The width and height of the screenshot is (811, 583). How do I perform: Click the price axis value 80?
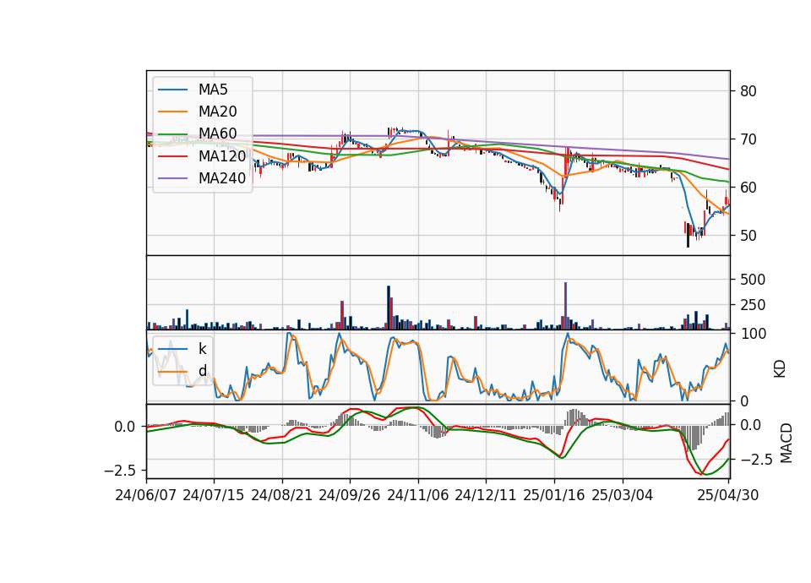748,91
